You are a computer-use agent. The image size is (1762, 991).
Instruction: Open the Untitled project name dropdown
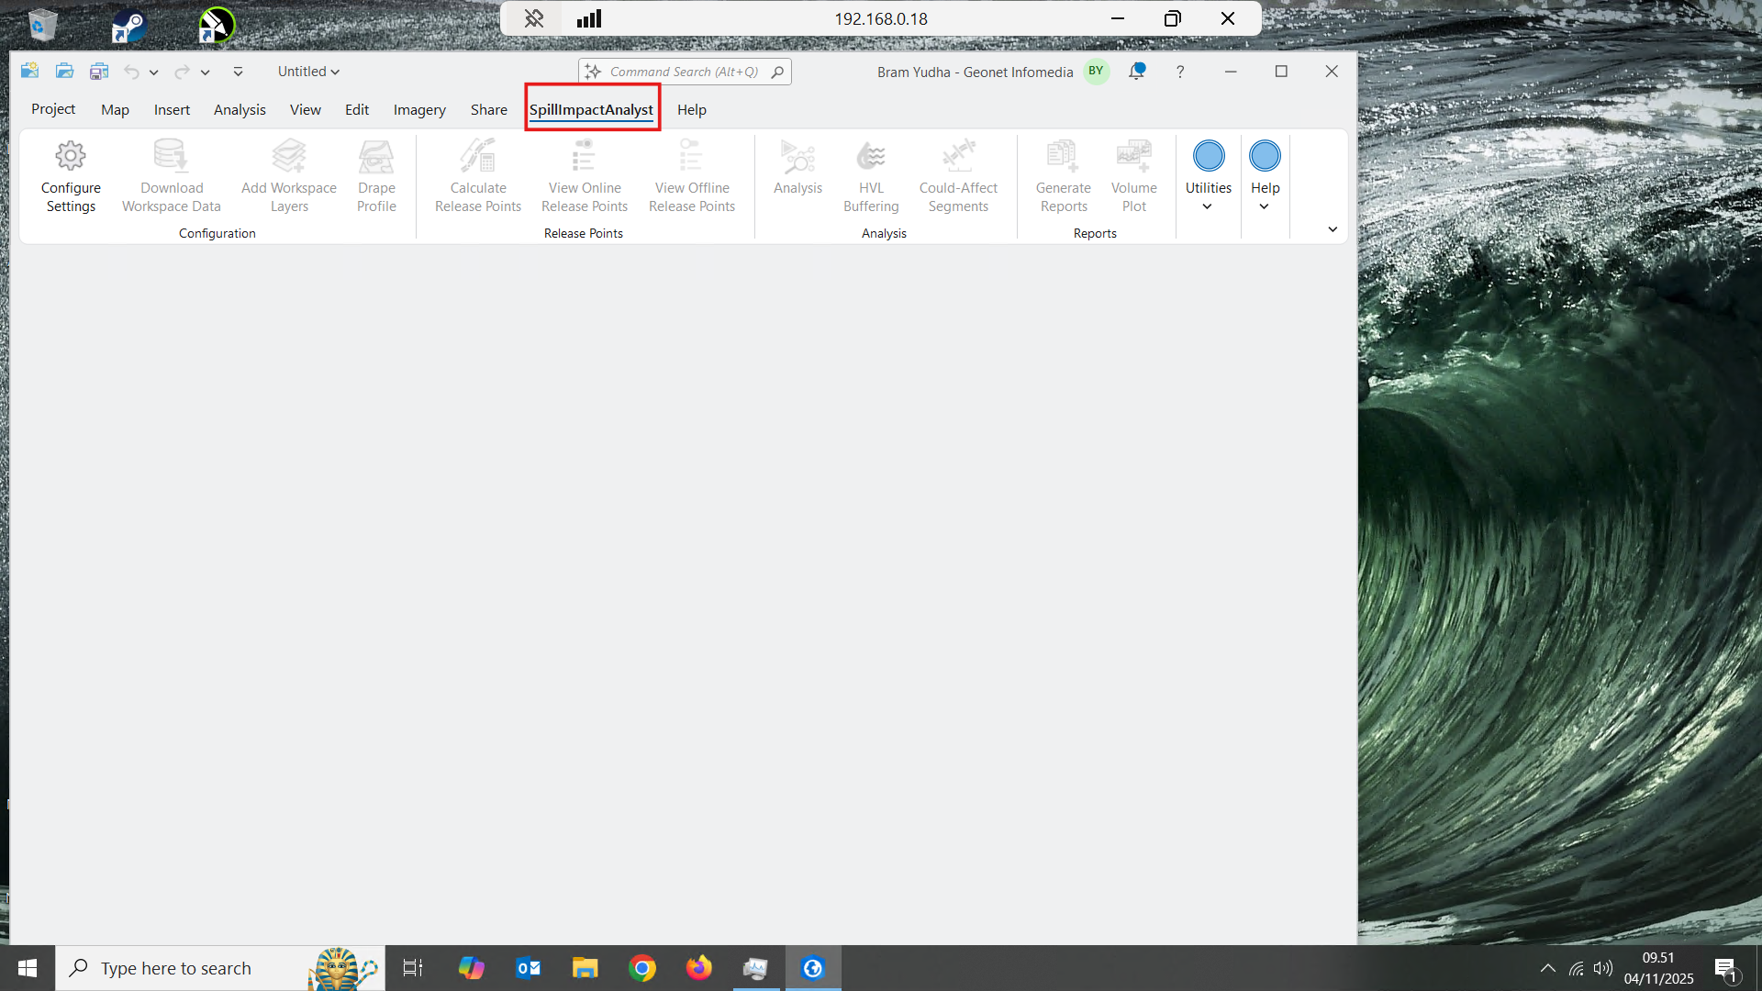point(308,72)
